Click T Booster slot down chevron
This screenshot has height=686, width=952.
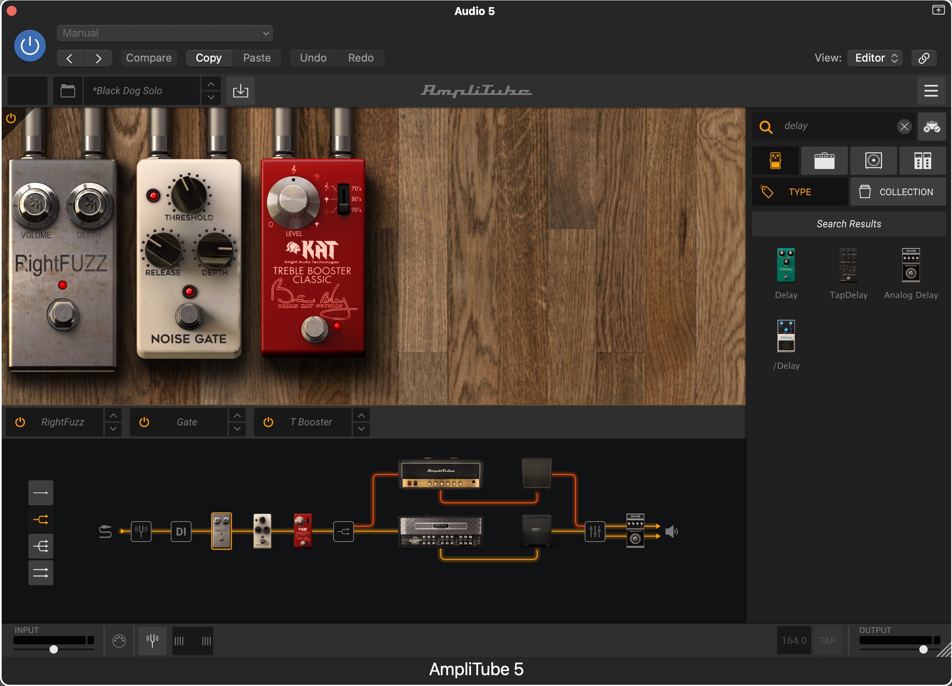(361, 429)
